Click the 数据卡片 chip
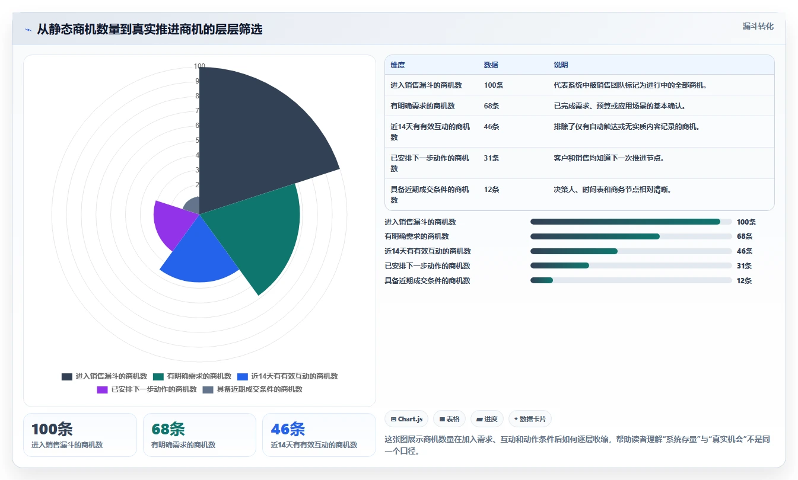This screenshot has width=798, height=480. tap(530, 419)
